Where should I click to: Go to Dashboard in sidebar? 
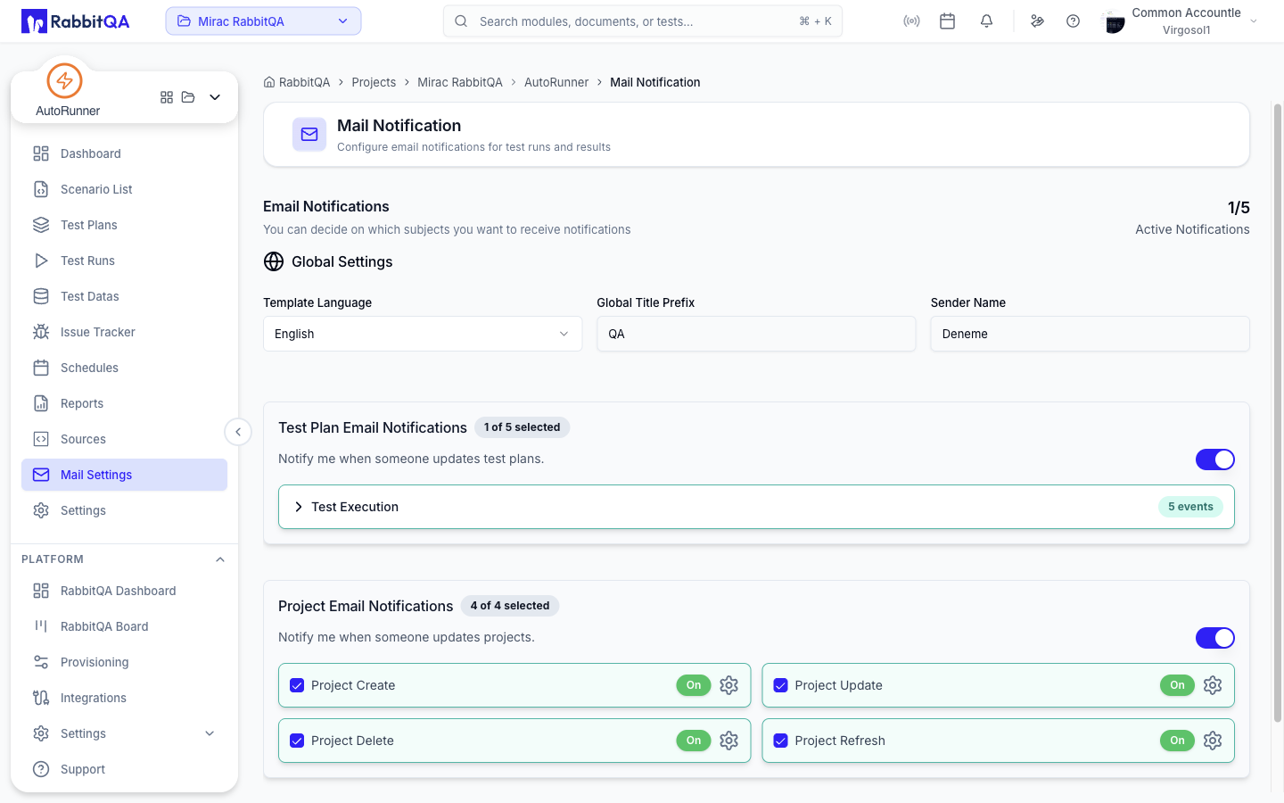pos(124,153)
